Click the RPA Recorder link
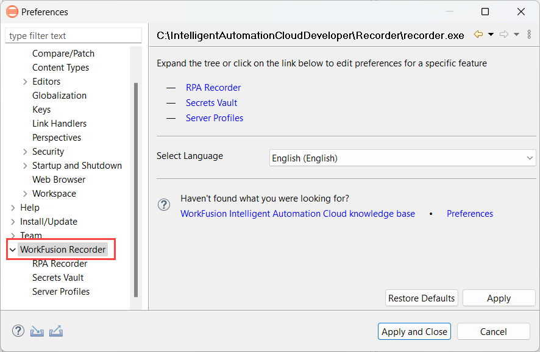This screenshot has height=352, width=540. coord(213,88)
